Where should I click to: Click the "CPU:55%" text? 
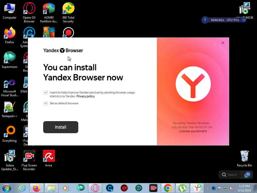pyautogui.click(x=233, y=20)
